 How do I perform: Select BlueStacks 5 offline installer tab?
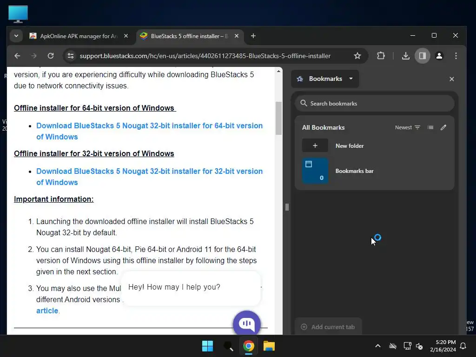(x=185, y=36)
